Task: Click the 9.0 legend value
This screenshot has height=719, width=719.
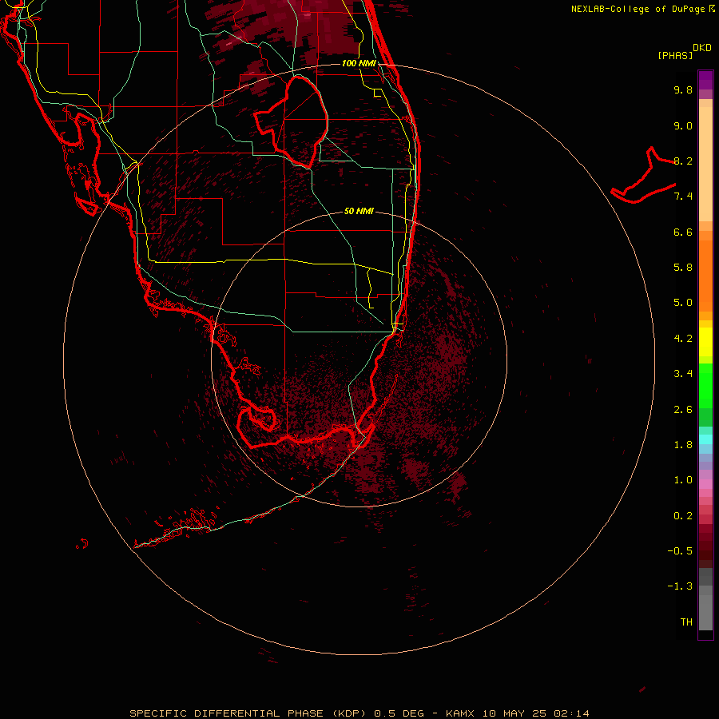Action: pyautogui.click(x=683, y=125)
